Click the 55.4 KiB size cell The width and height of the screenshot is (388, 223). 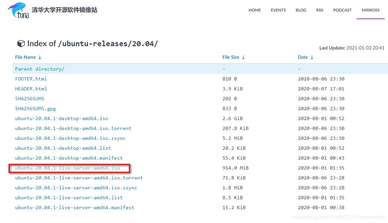(234, 158)
